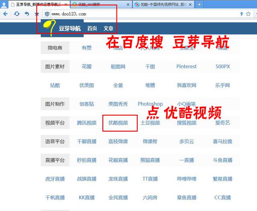This screenshot has width=257, height=211.
Task: Open the Photoshop link
Action: (x=150, y=104)
